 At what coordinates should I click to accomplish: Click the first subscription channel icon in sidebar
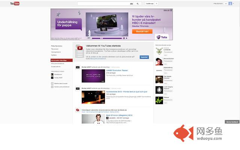click(52, 74)
